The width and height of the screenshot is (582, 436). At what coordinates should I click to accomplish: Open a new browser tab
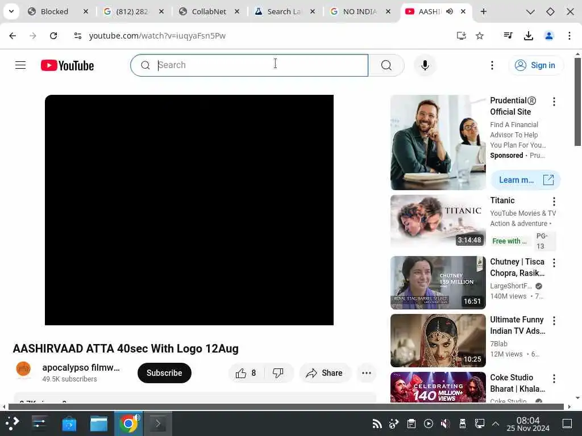click(483, 12)
